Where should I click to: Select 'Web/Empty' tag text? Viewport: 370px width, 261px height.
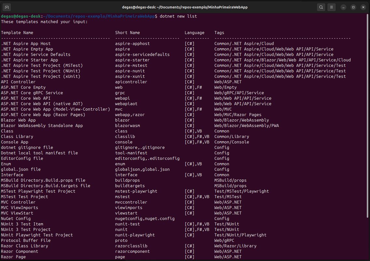coord(225,87)
